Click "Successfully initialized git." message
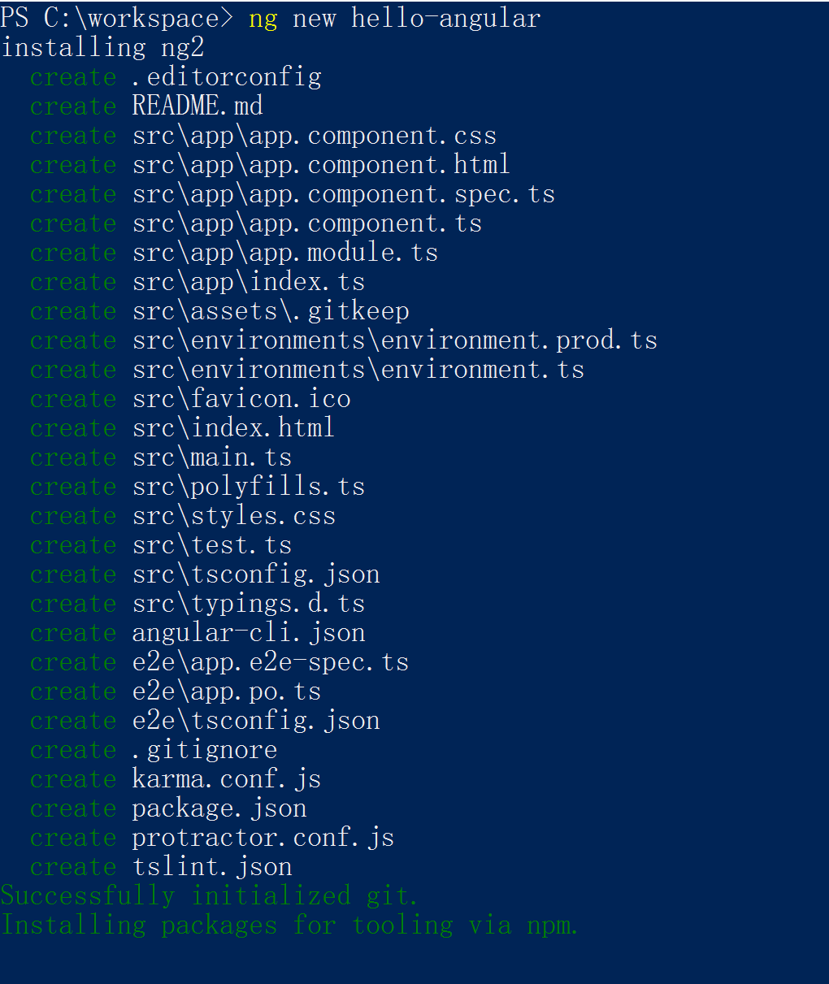Screen dimensions: 829x984 (209, 896)
